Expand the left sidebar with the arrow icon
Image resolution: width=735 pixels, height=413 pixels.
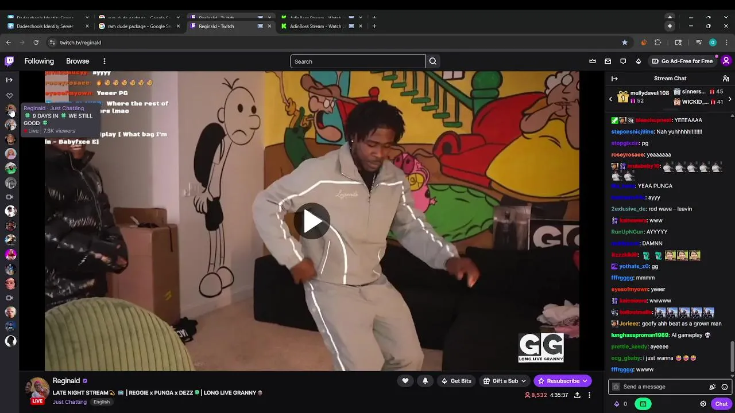coord(9,80)
